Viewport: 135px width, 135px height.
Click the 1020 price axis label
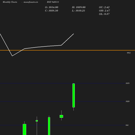pos(127,102)
